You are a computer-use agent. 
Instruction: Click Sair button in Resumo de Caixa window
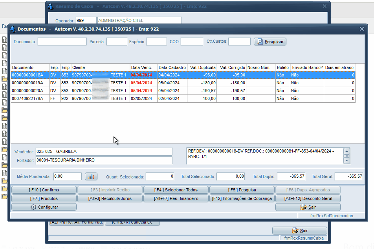pos(300,231)
